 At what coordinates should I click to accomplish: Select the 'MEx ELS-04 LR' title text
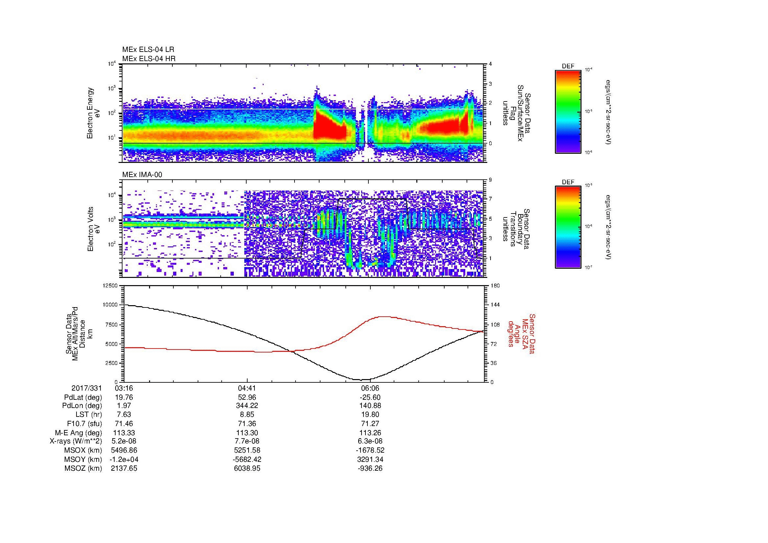coord(148,50)
